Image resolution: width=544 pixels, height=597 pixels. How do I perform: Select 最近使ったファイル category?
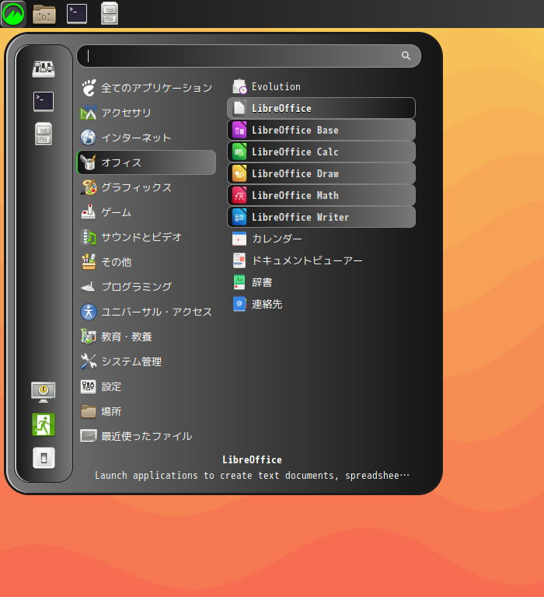(x=147, y=436)
